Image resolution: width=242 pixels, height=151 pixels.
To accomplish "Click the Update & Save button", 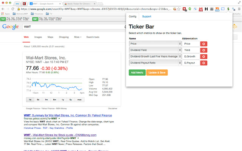I will tap(157, 72).
